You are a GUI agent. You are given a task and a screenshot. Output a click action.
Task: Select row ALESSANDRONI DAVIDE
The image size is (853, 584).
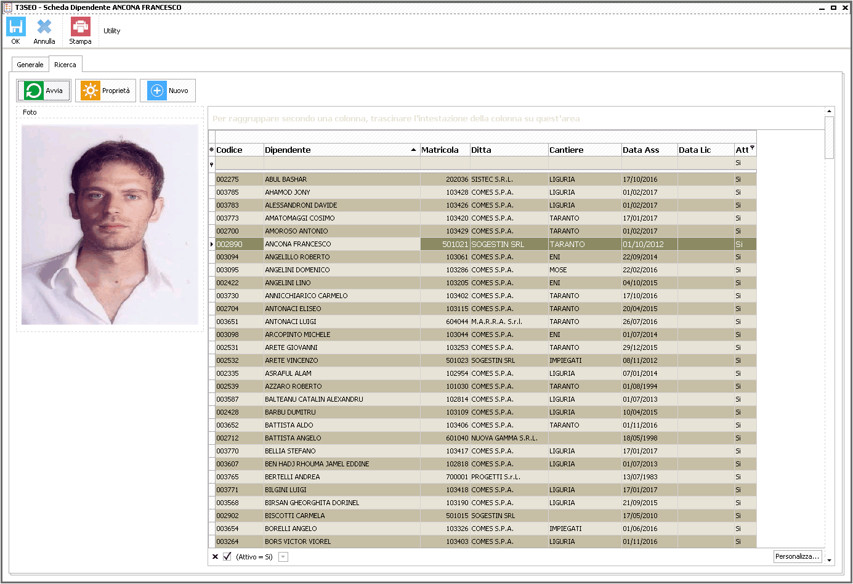tap(485, 205)
